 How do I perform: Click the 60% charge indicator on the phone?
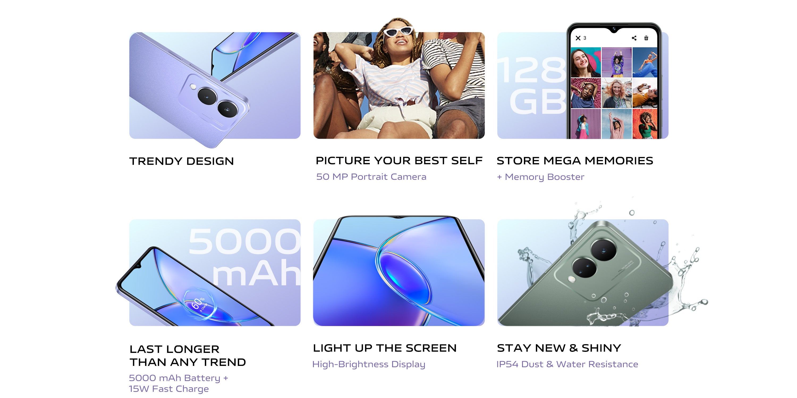tap(199, 304)
